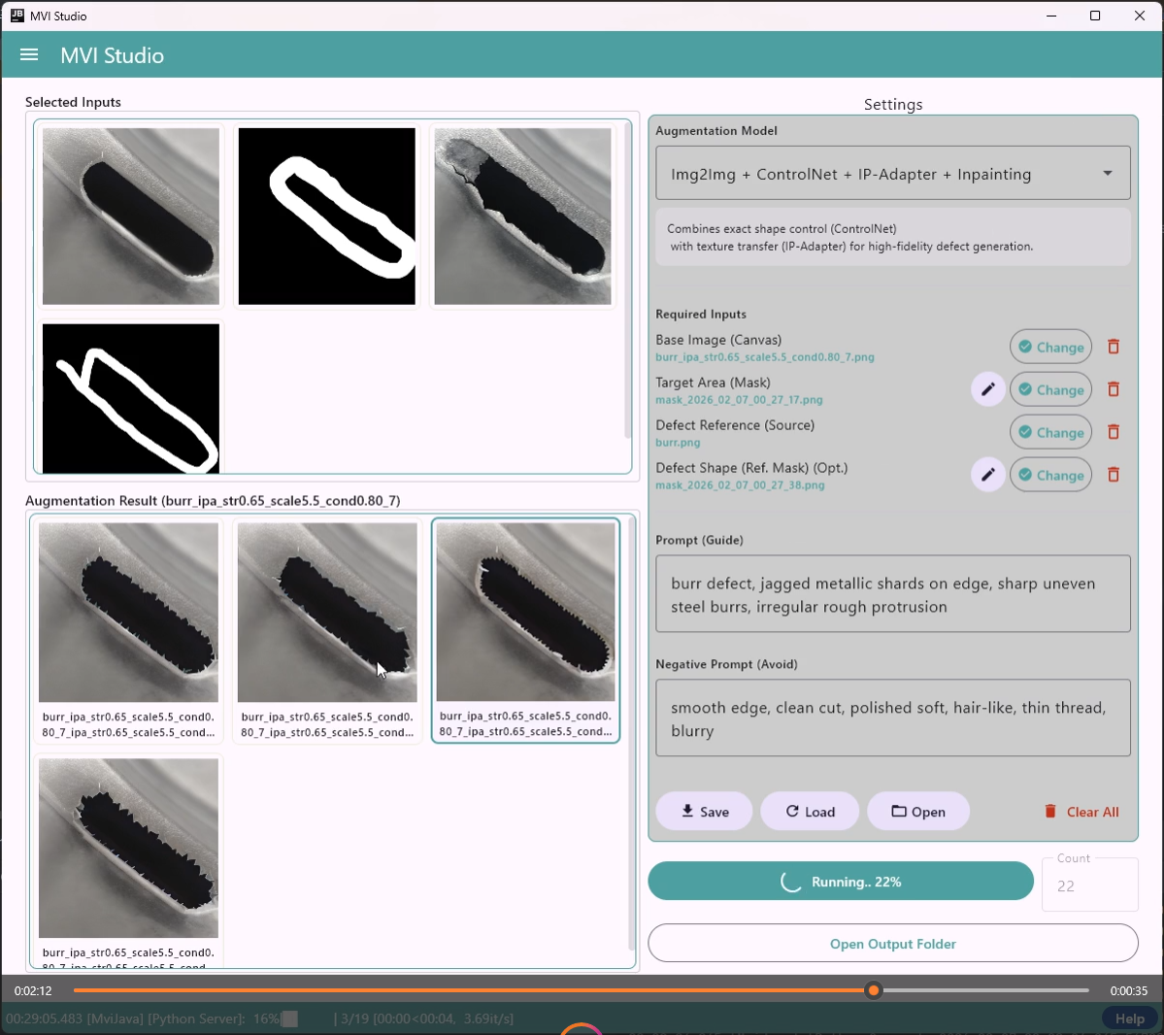Screen dimensions: 1164x1035
Task: Clear All inputs
Action: click(x=1081, y=812)
